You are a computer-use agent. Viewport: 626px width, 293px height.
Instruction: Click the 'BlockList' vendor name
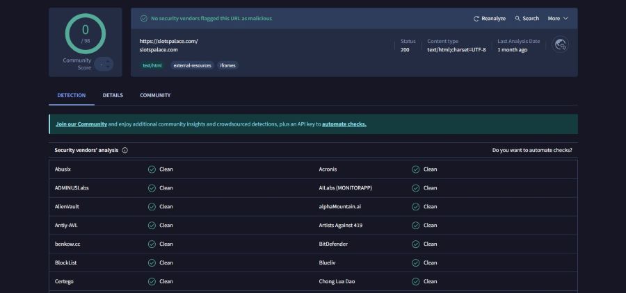pos(66,262)
